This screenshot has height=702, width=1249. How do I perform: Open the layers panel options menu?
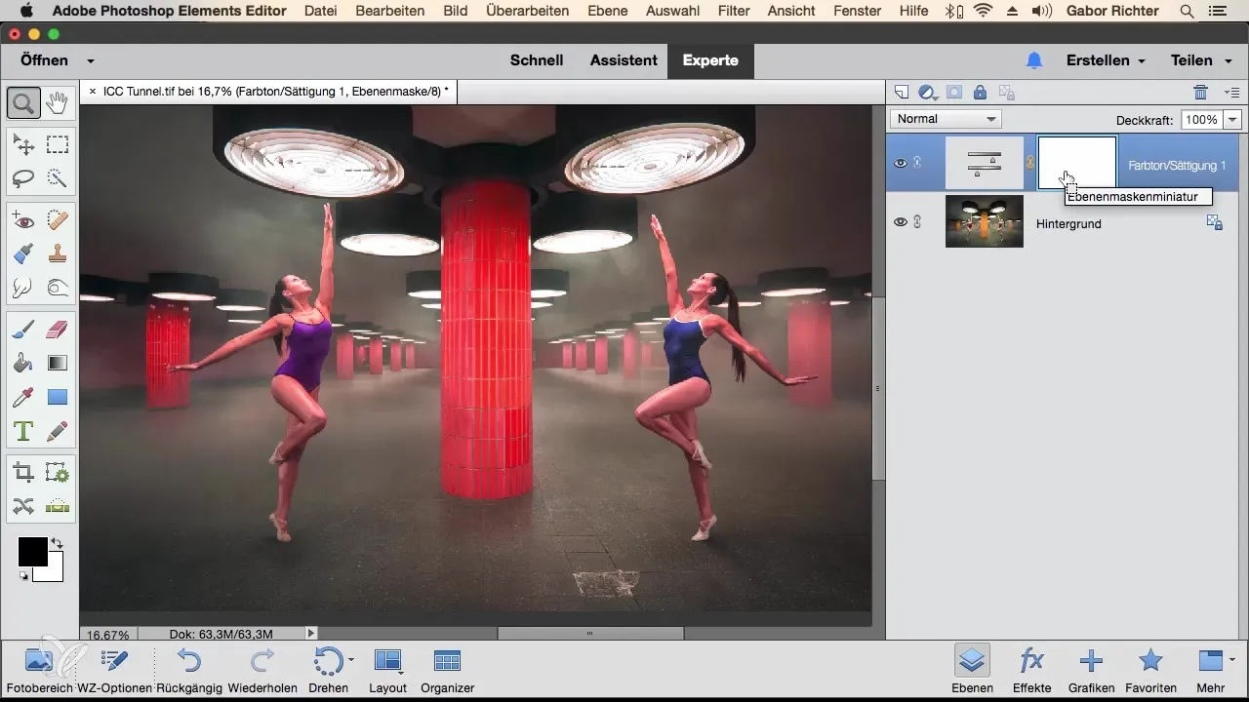pyautogui.click(x=1231, y=93)
